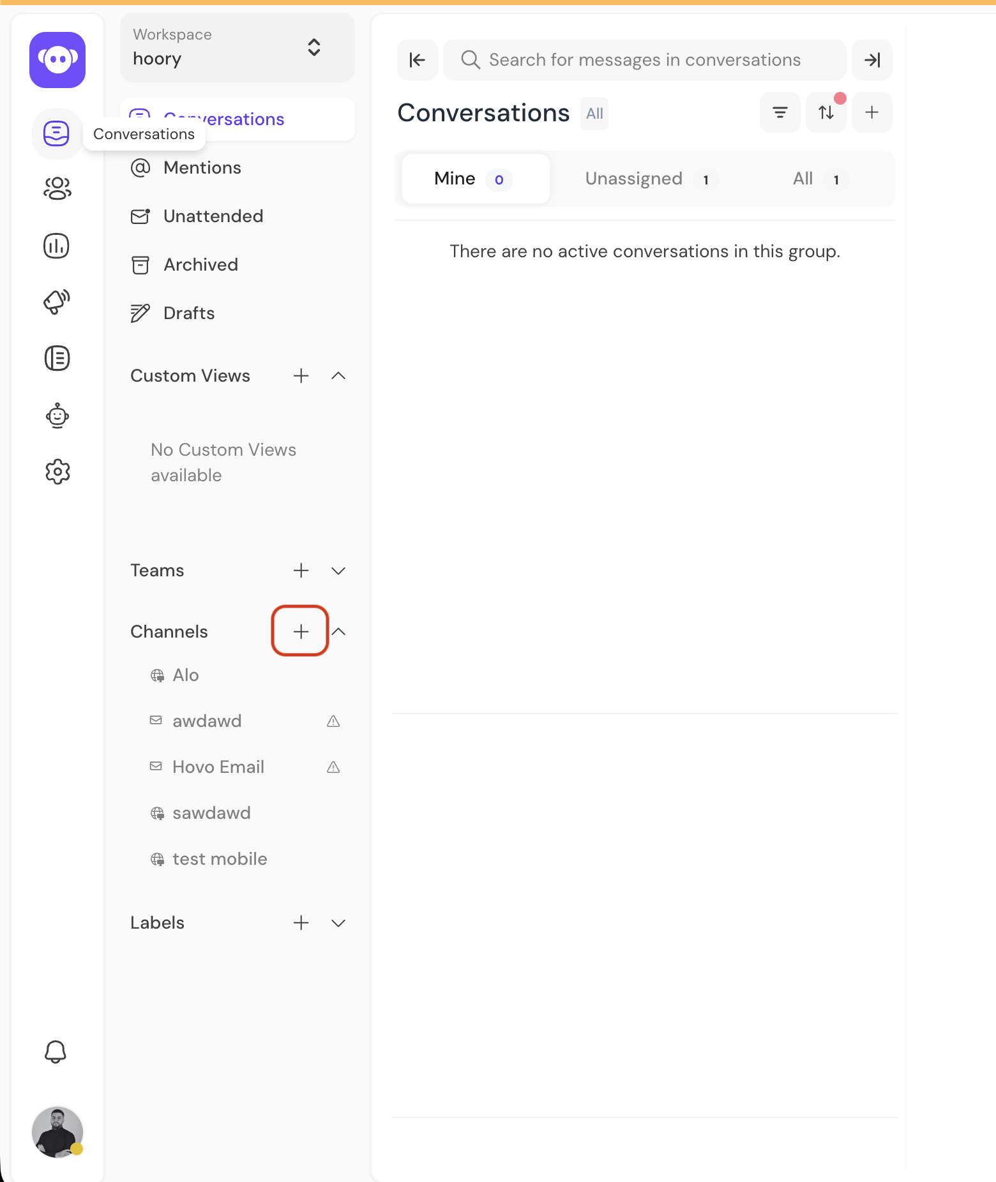The width and height of the screenshot is (996, 1182).
Task: Collapse the Channels section
Action: pyautogui.click(x=338, y=632)
